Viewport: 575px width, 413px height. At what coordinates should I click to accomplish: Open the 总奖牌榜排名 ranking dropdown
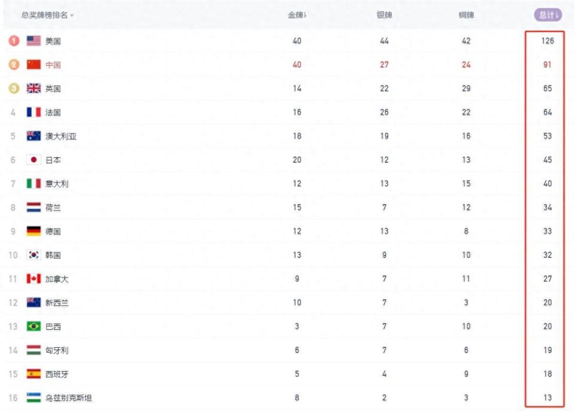[x=48, y=15]
